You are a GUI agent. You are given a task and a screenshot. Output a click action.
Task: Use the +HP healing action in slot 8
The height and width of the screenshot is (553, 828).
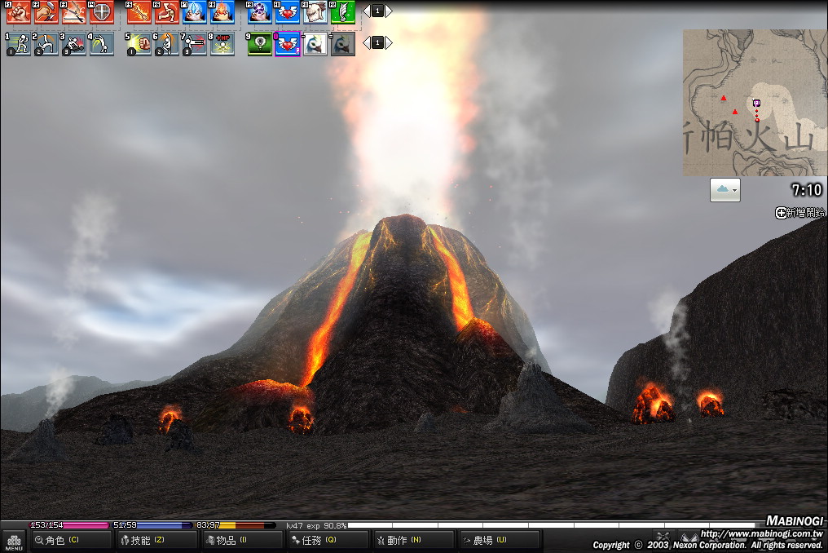click(x=222, y=44)
